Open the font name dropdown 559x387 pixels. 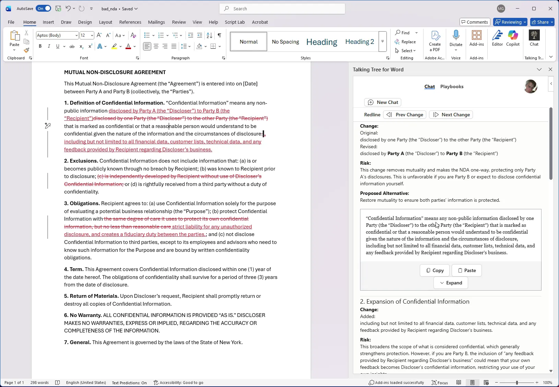tap(76, 35)
